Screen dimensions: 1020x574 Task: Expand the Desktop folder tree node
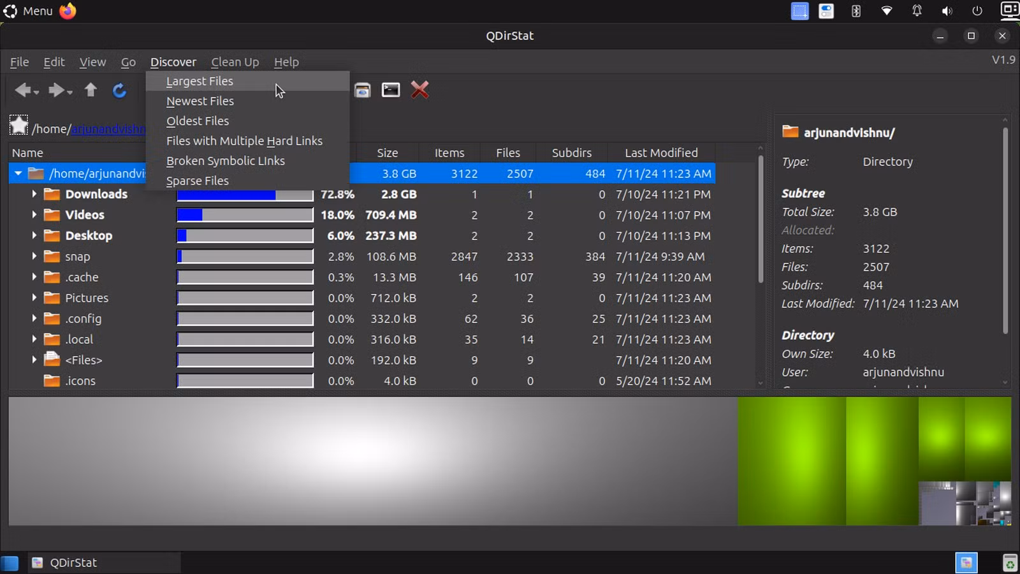[34, 235]
